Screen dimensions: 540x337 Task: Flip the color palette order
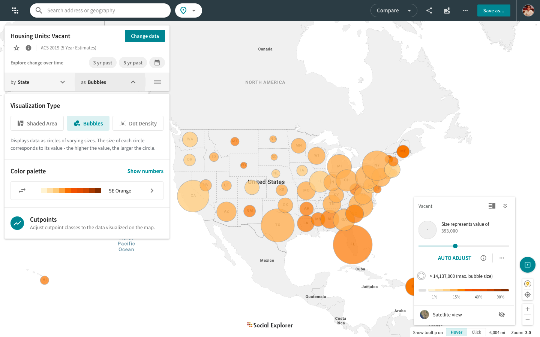click(x=22, y=191)
